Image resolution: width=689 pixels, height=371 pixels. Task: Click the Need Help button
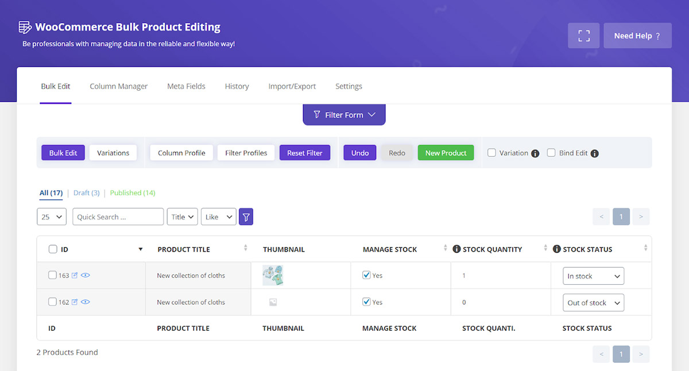coord(637,36)
